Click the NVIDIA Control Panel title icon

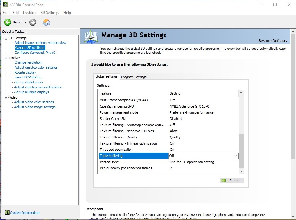pyautogui.click(x=6, y=5)
